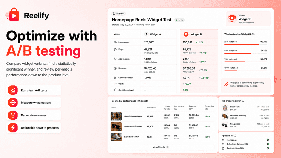This screenshot has width=281, height=158.
Task: Click the 100% watched retention bar
Action: click(x=246, y=71)
